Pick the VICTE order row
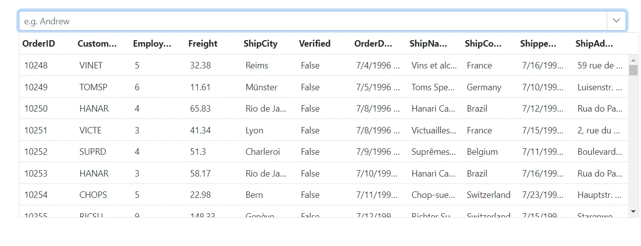641x246 pixels. click(323, 130)
